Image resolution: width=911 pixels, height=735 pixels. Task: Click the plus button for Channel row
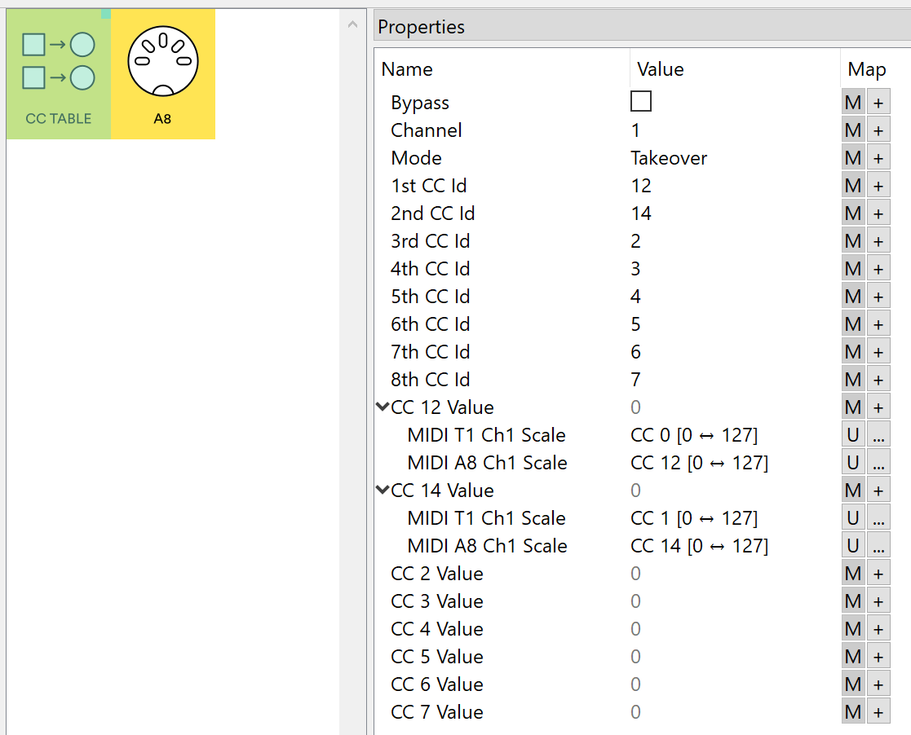pyautogui.click(x=878, y=130)
